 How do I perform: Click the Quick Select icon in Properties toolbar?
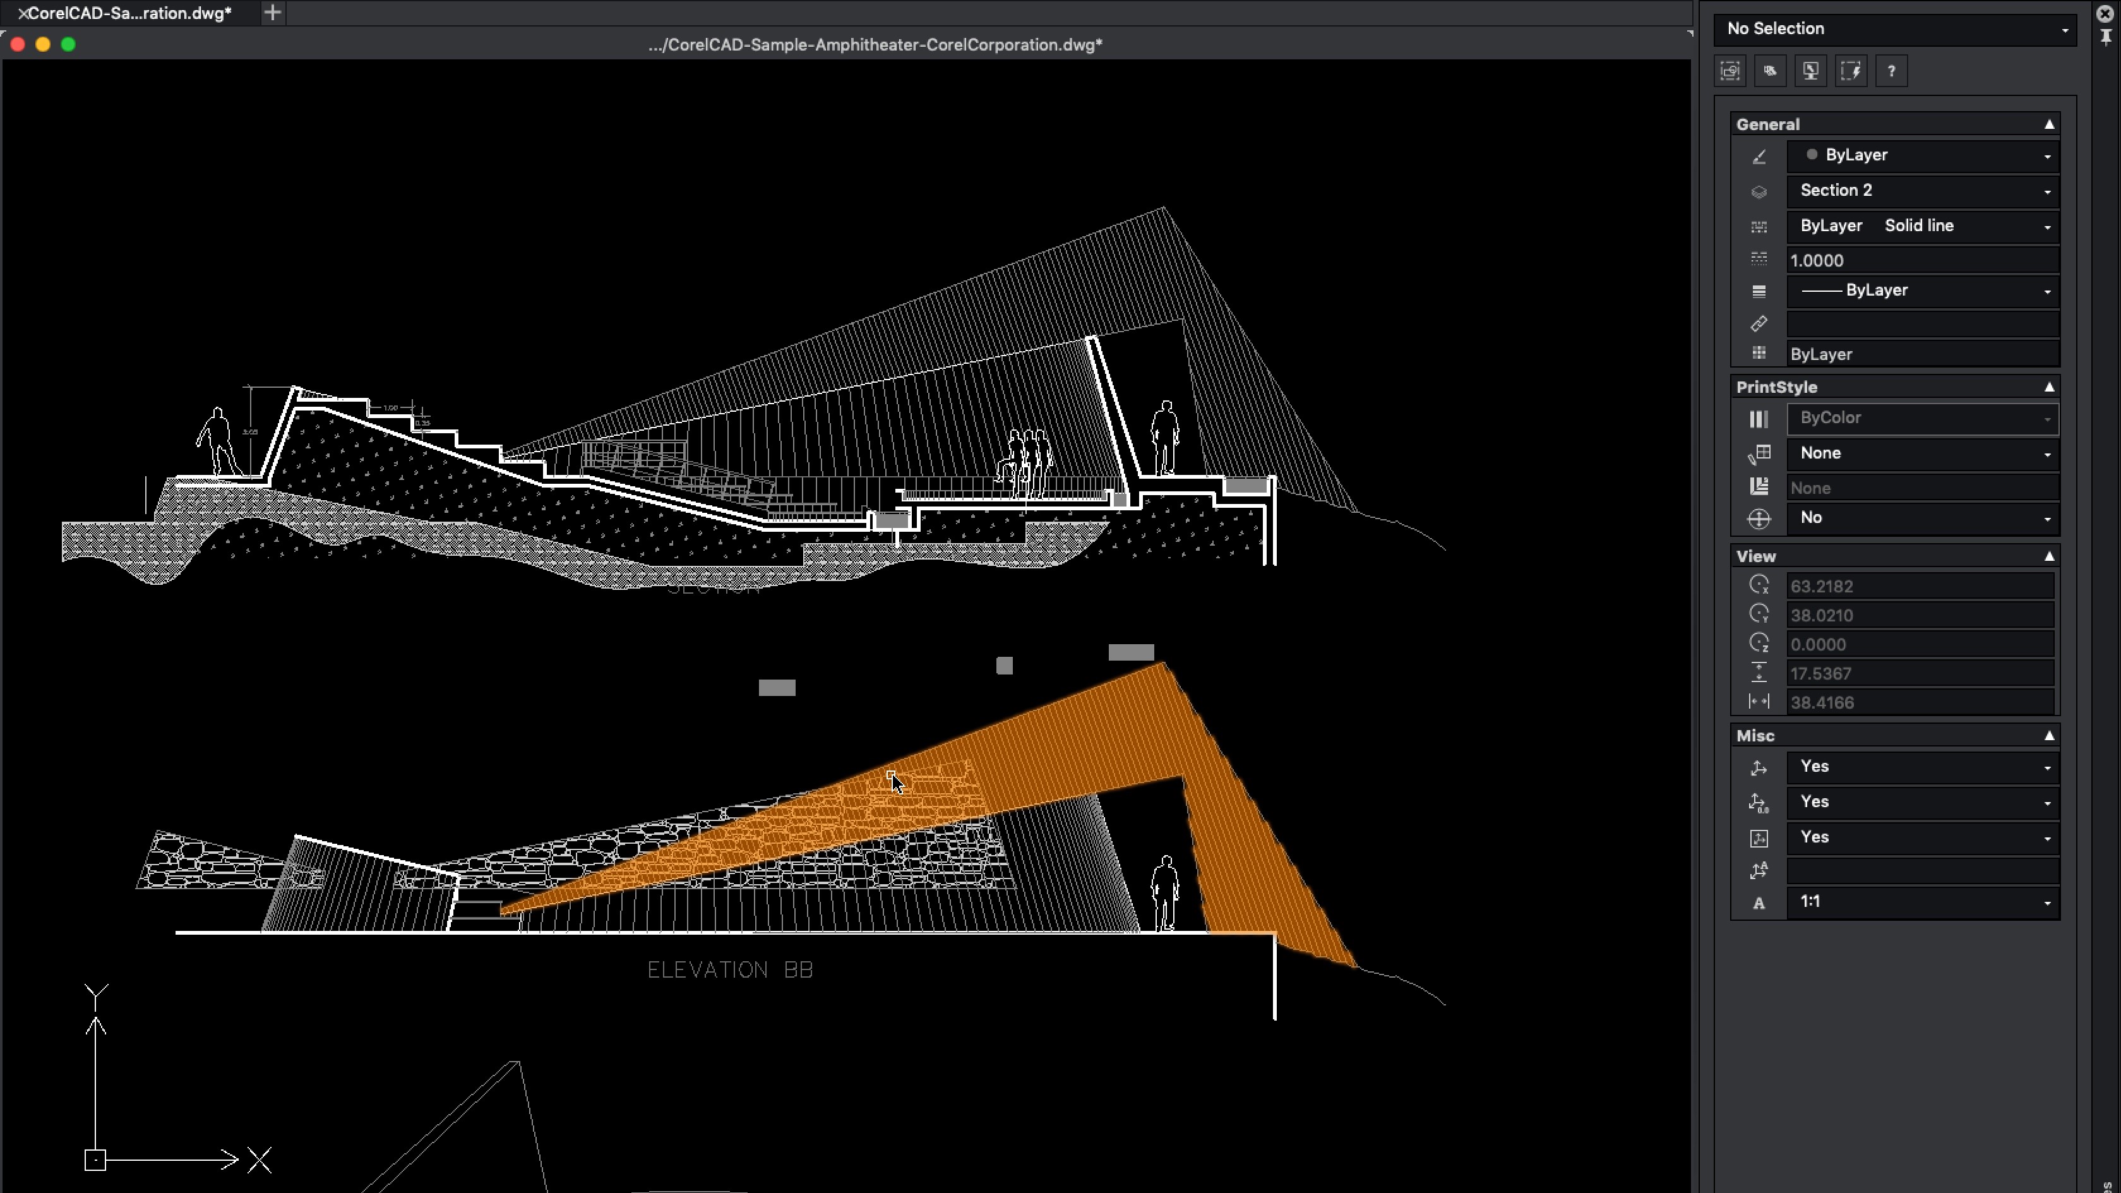(x=1730, y=71)
